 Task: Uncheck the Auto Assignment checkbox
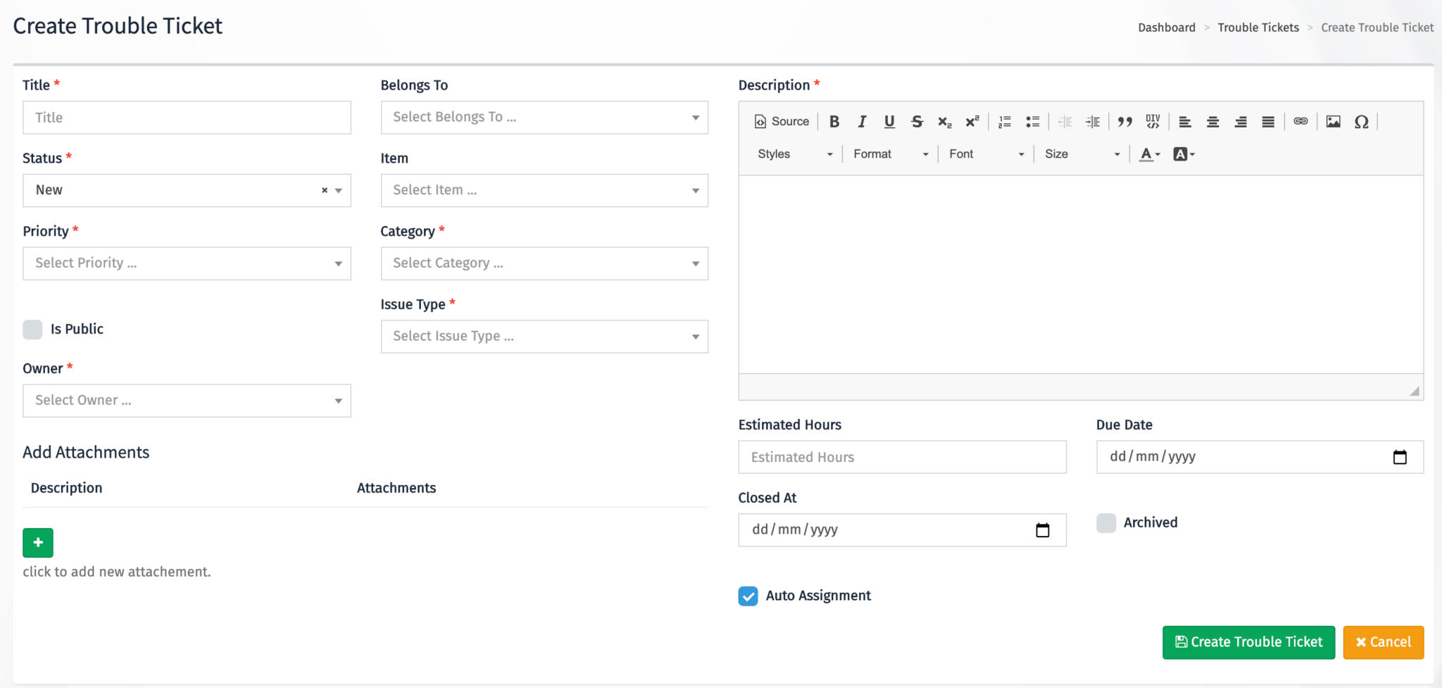point(748,596)
